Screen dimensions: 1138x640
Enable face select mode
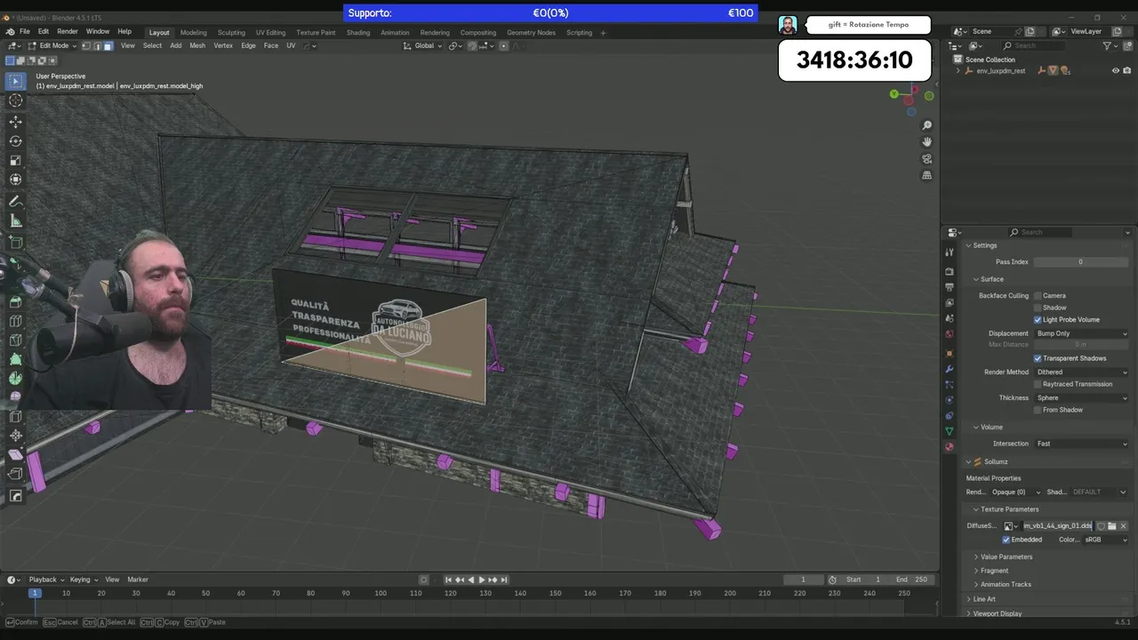(108, 45)
